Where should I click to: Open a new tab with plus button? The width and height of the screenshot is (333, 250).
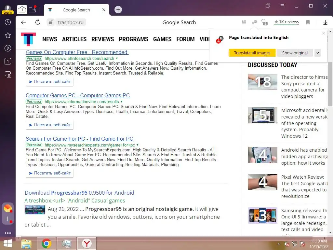click(x=118, y=9)
